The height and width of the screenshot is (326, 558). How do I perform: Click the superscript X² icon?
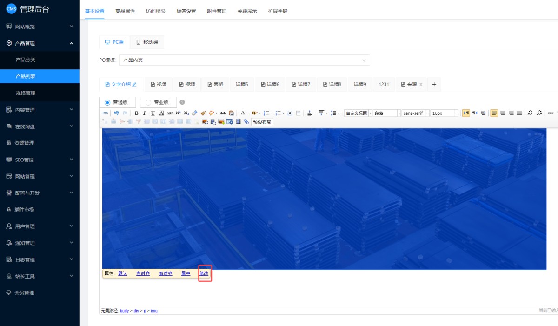coord(178,113)
